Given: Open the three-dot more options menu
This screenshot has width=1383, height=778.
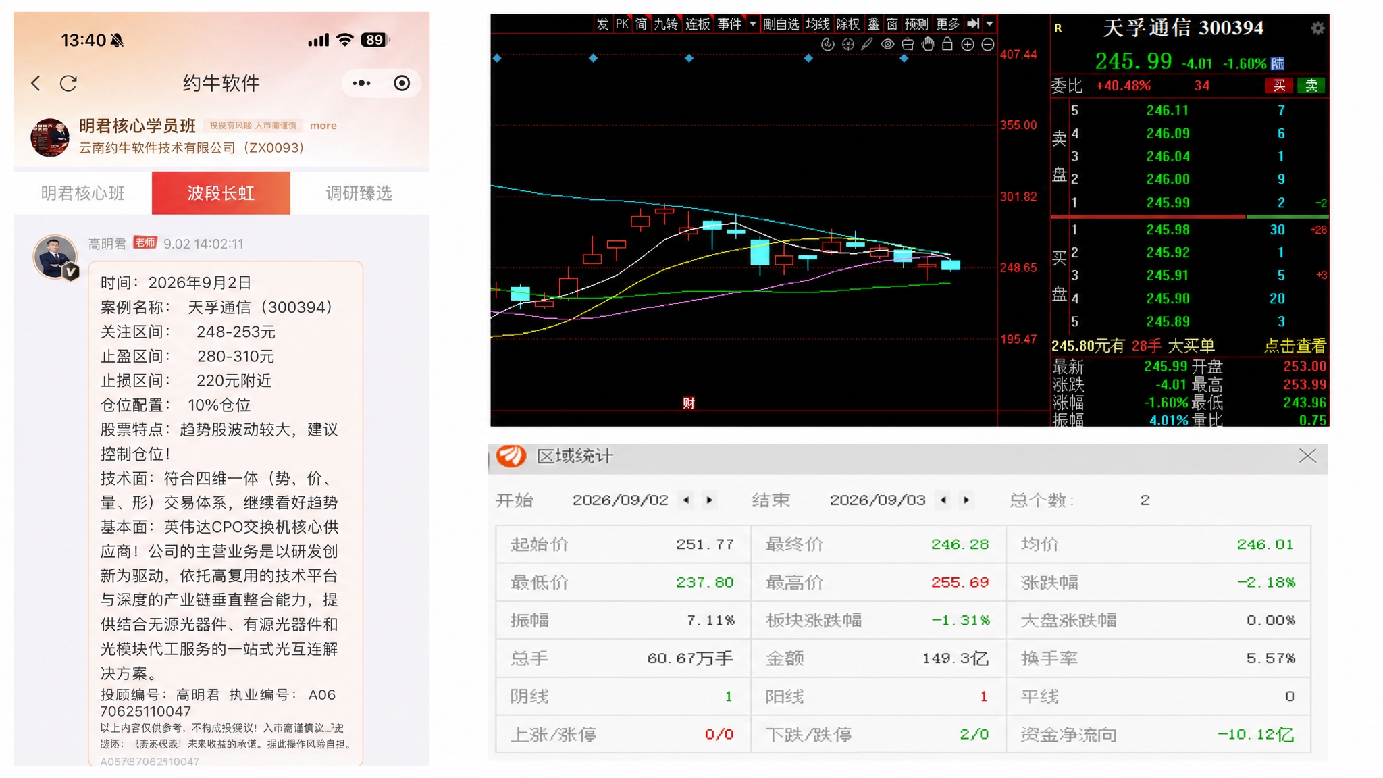Looking at the screenshot, I should [x=361, y=83].
